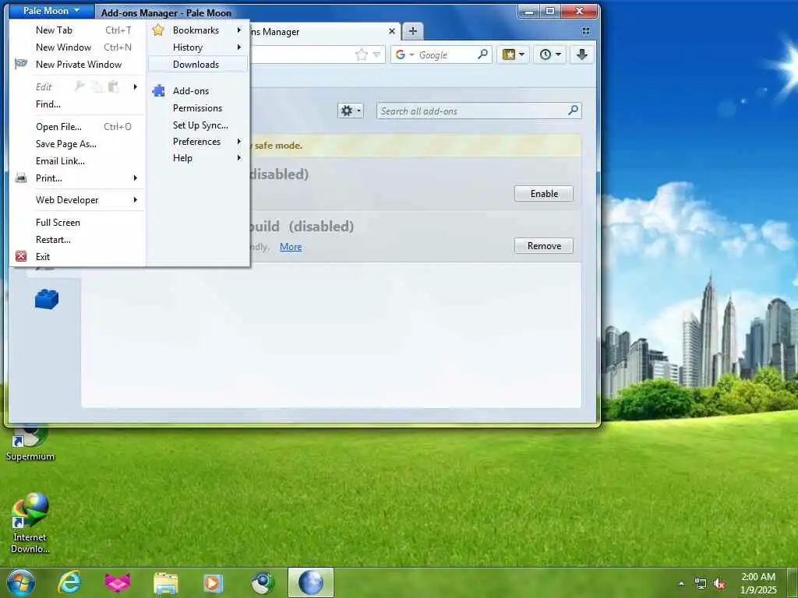Image resolution: width=798 pixels, height=598 pixels.
Task: Click the network tray icon
Action: click(701, 584)
